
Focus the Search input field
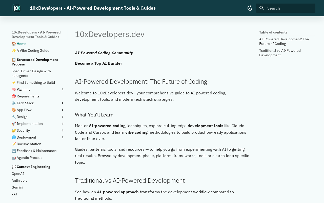tap(290, 8)
